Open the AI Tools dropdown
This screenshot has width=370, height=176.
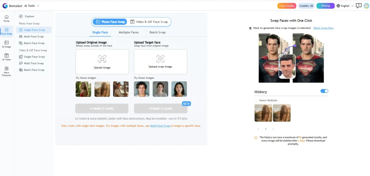32,6
